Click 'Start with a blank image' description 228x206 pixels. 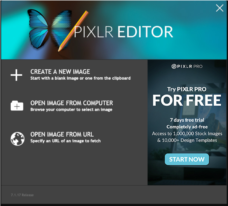pos(80,78)
